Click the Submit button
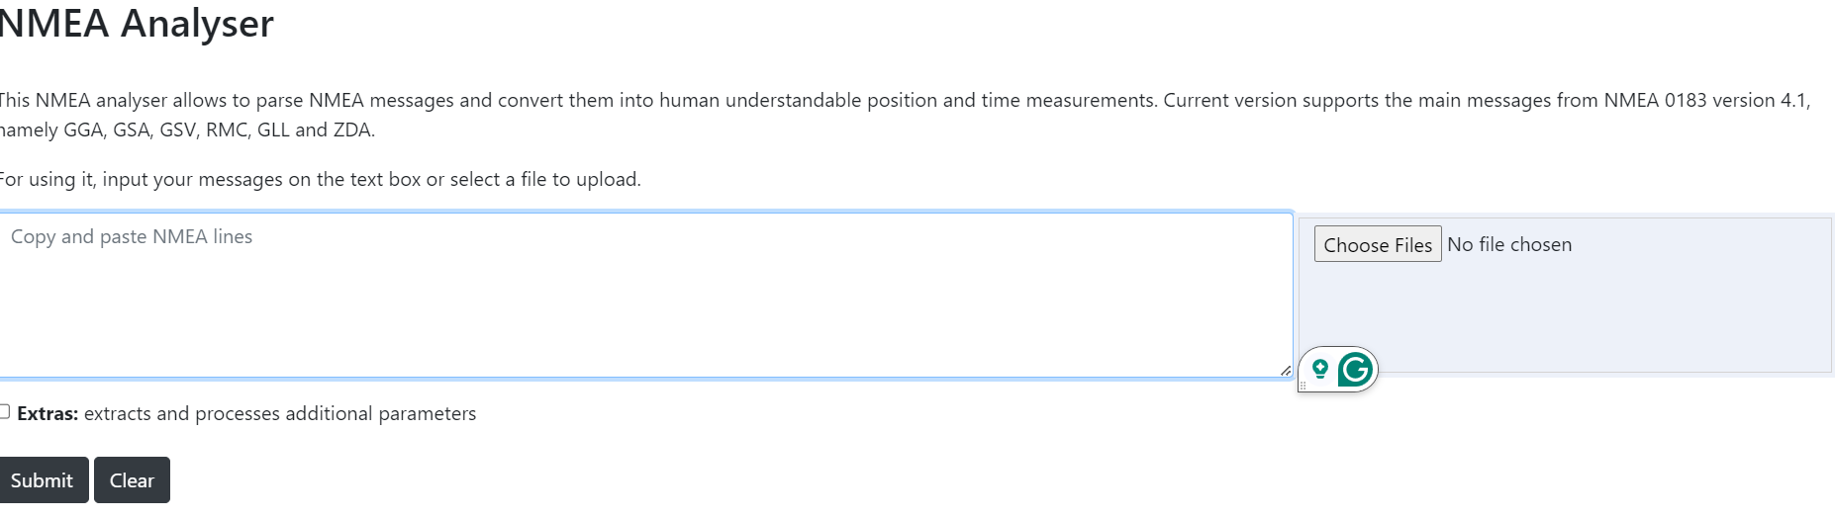 click(x=42, y=480)
